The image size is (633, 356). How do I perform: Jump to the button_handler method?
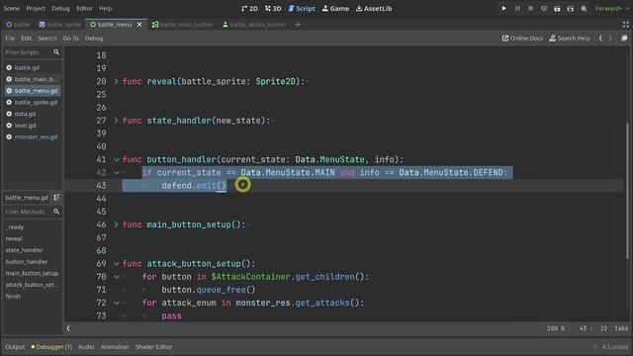point(27,261)
